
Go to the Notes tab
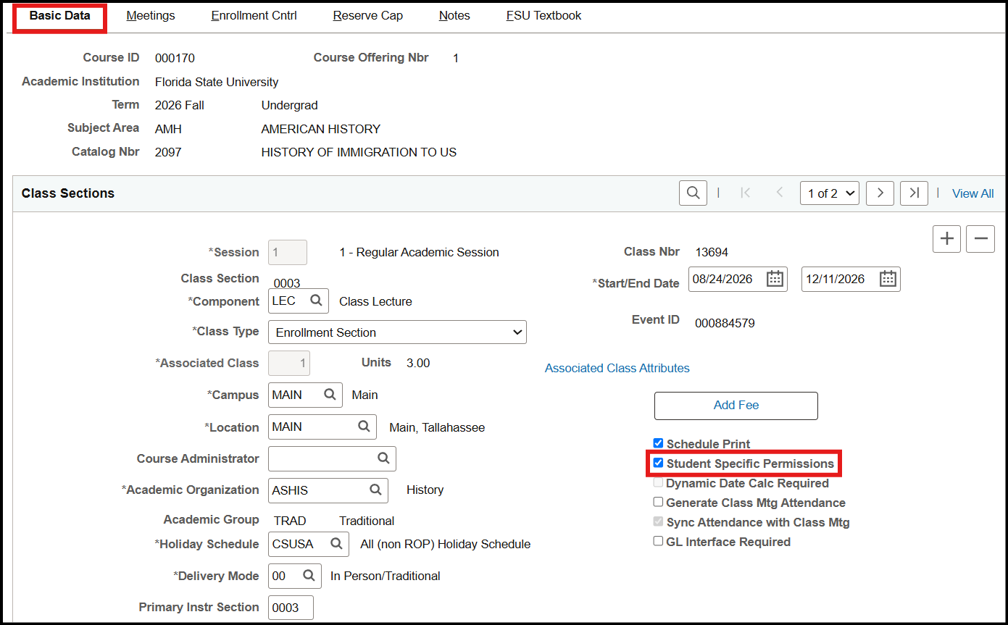[x=454, y=15]
